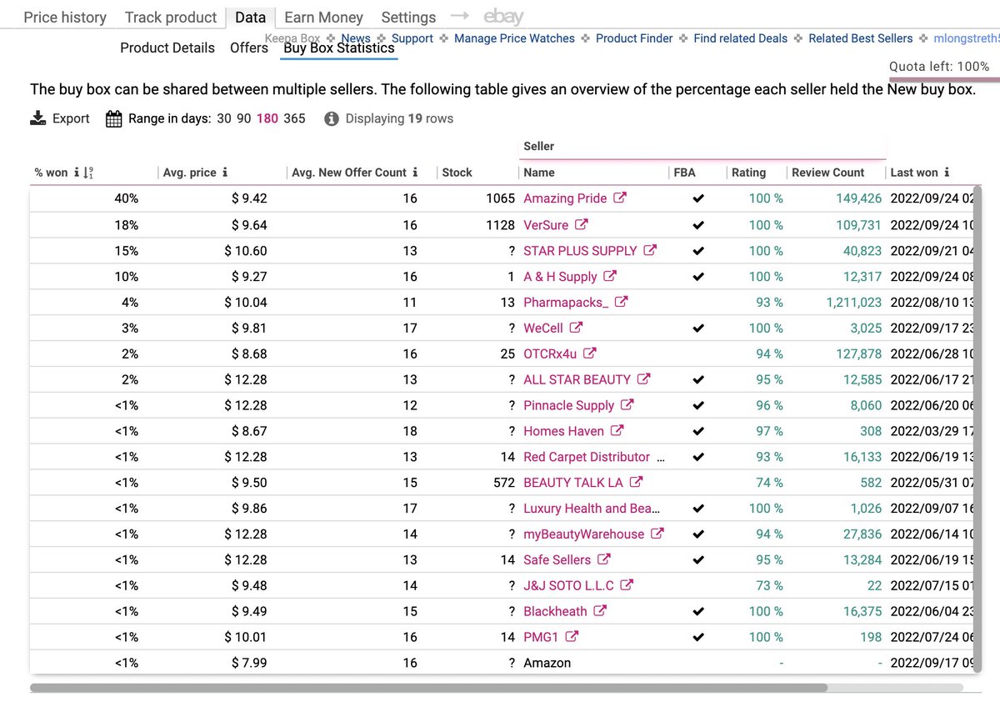
Task: Sort table by Rating column header
Action: point(748,173)
